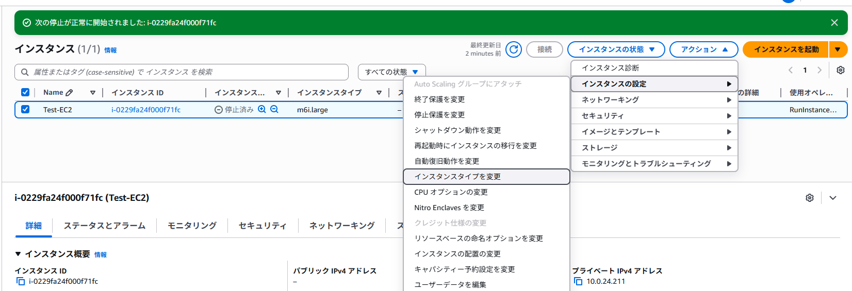Click the zoom-in magnifier next to 停止済み
Image resolution: width=852 pixels, height=291 pixels.
tap(262, 109)
